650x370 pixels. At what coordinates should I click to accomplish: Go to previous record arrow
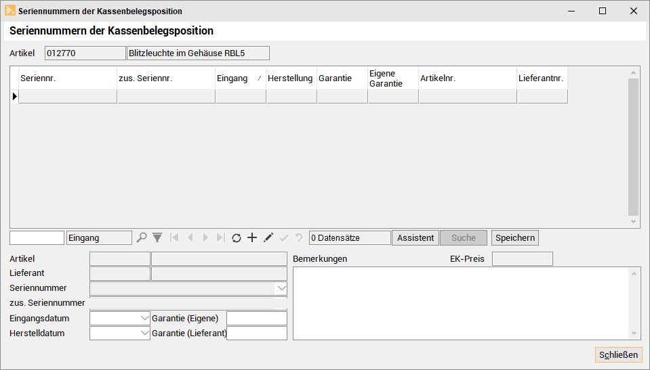[x=190, y=237]
